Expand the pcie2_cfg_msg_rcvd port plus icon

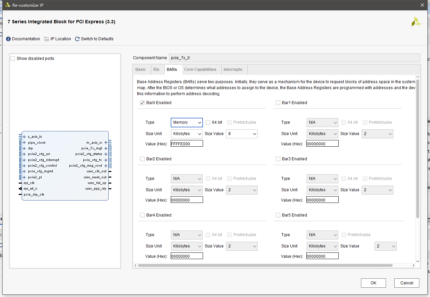pos(106,166)
